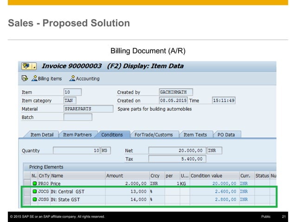Click the document flow toolbar icon

(x=25, y=78)
